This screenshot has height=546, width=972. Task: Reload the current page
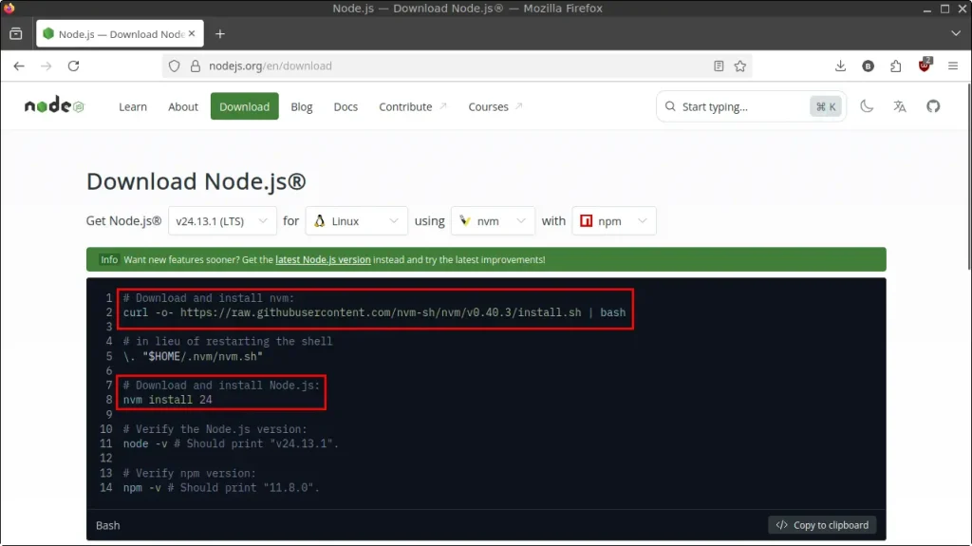point(73,66)
